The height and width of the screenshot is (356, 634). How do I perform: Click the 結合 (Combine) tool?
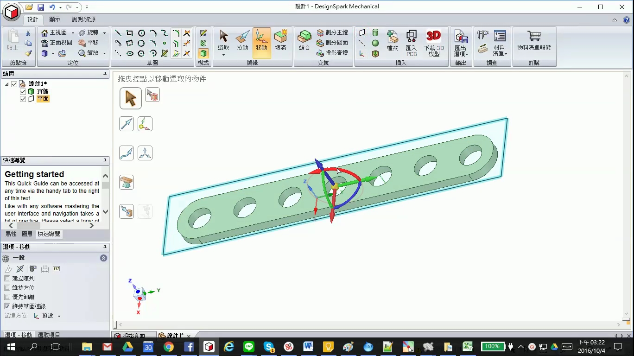(x=304, y=40)
